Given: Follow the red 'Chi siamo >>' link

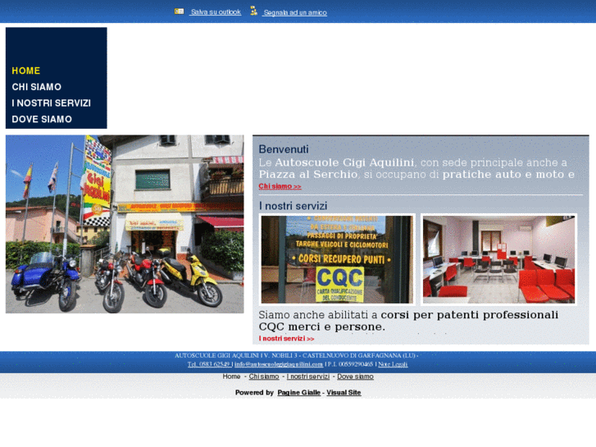Looking at the screenshot, I should (x=280, y=186).
